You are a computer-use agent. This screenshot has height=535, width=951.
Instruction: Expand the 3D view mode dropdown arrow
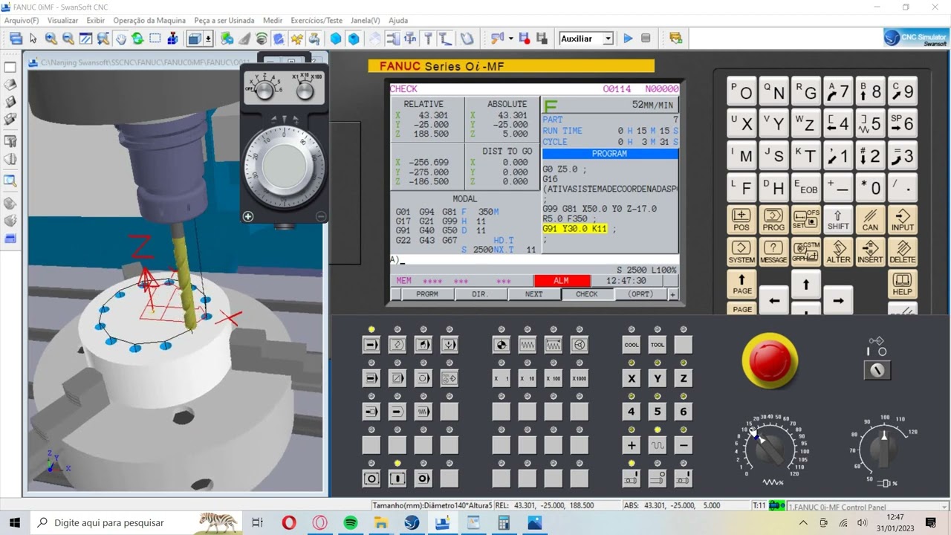(x=209, y=39)
